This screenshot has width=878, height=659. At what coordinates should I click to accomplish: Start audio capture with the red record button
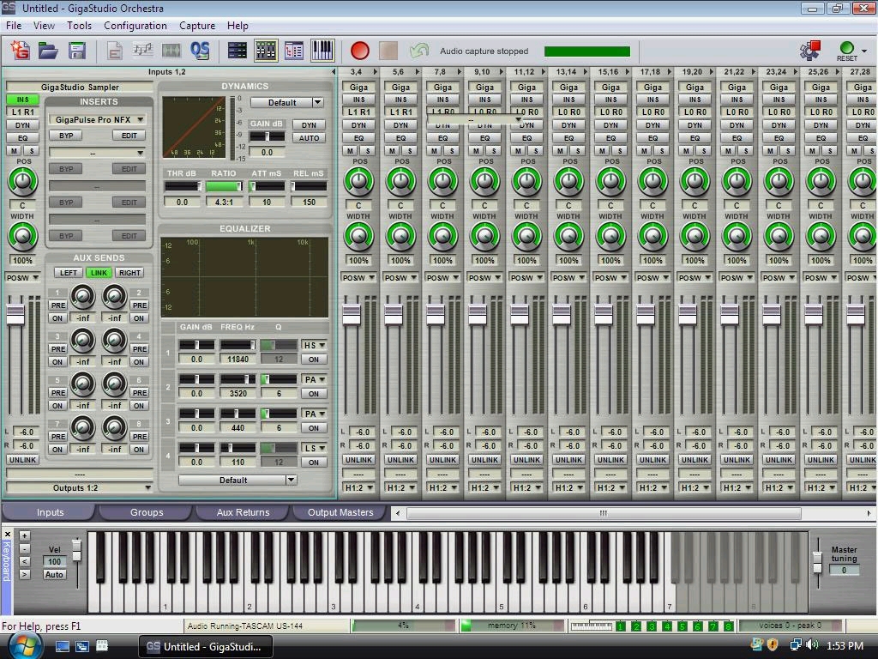359,51
